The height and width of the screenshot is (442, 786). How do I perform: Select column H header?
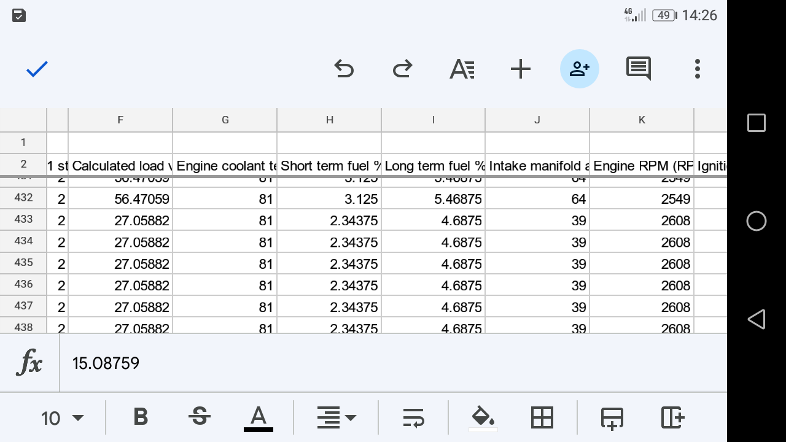(x=329, y=120)
